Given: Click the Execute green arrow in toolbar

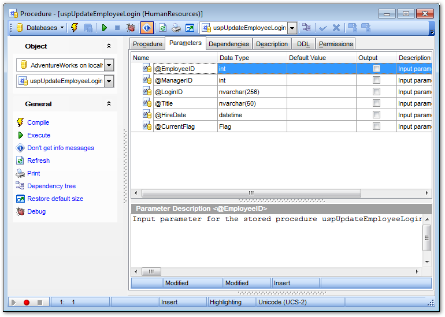Looking at the screenshot, I should click(x=105, y=28).
